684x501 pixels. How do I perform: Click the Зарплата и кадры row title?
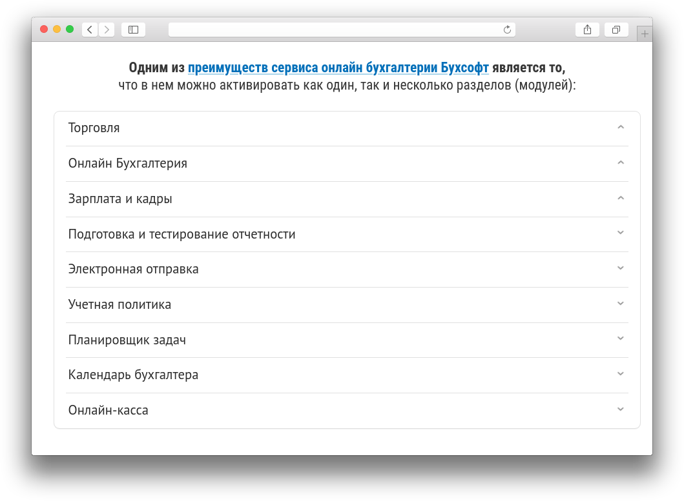pos(120,199)
